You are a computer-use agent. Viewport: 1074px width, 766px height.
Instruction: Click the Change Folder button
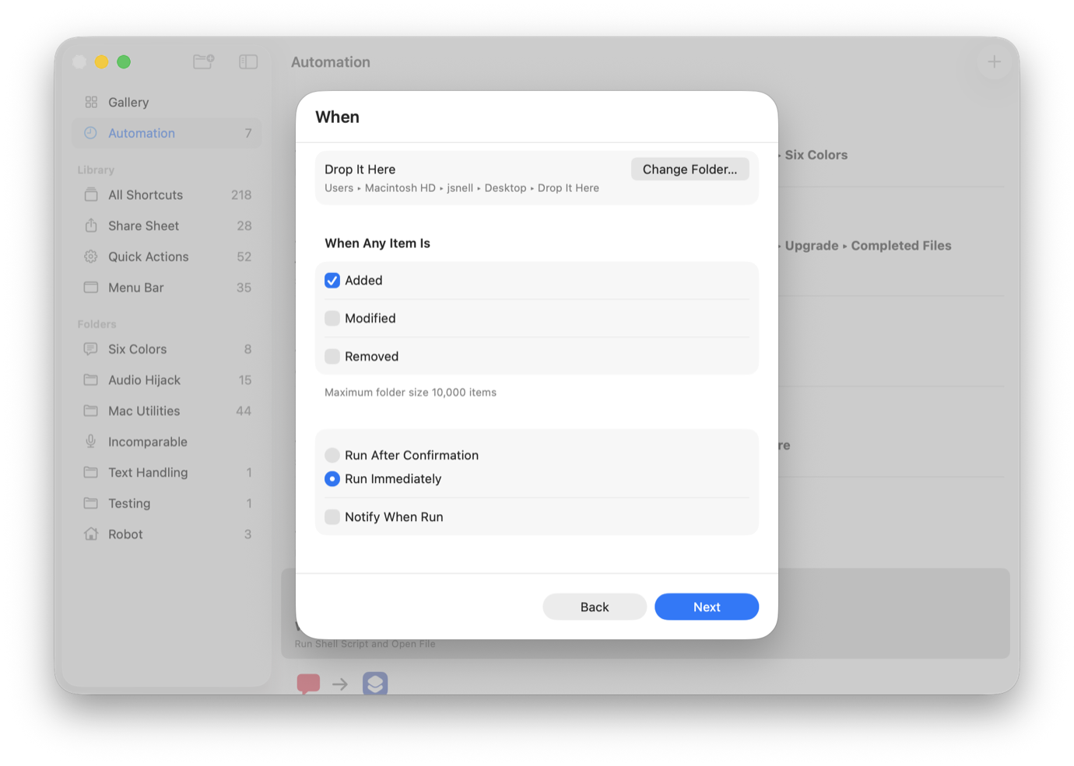click(x=690, y=169)
